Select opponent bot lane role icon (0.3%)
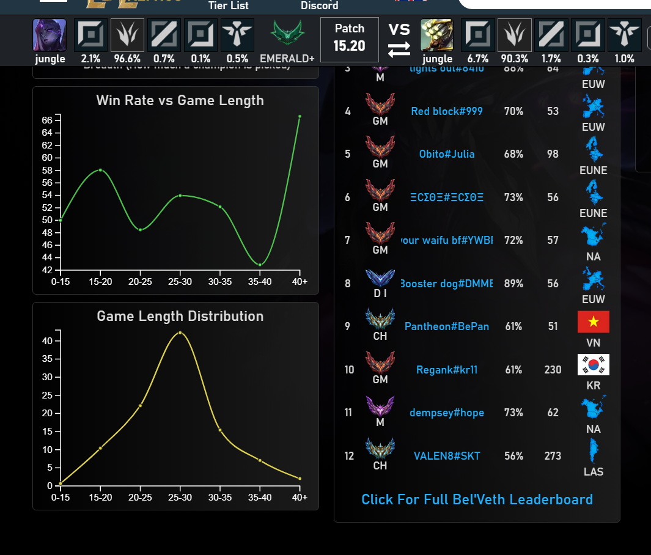651x555 pixels. pos(588,35)
